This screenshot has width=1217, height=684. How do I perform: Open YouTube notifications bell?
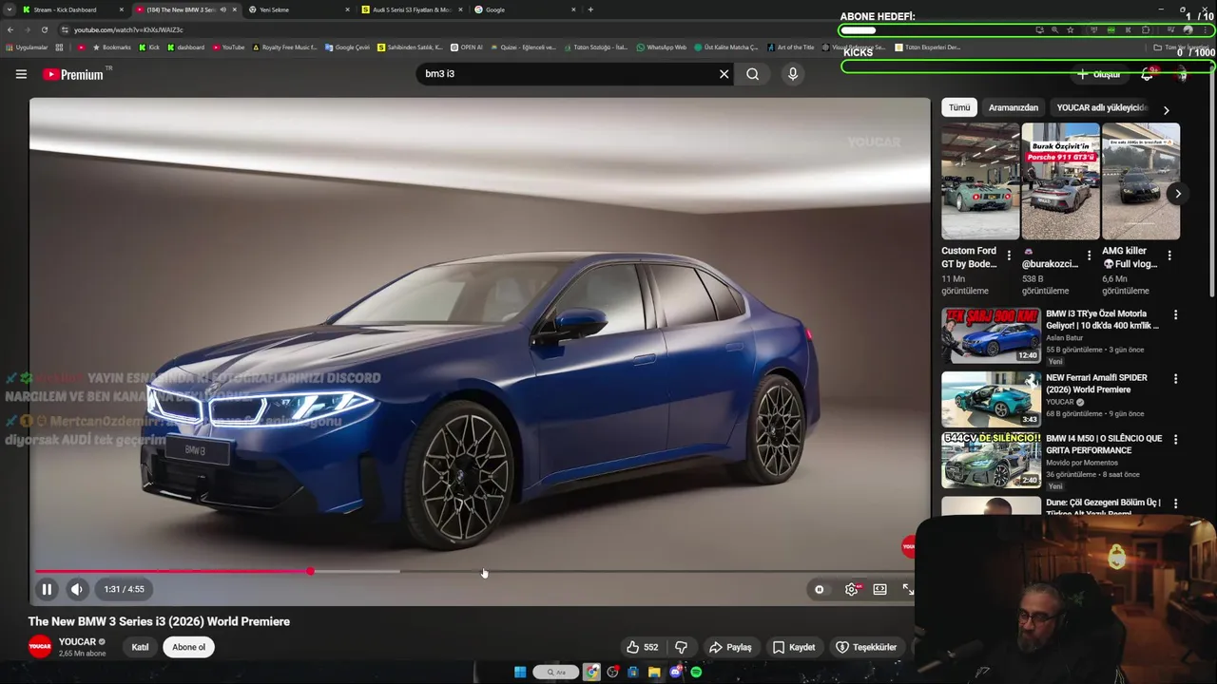point(1148,74)
